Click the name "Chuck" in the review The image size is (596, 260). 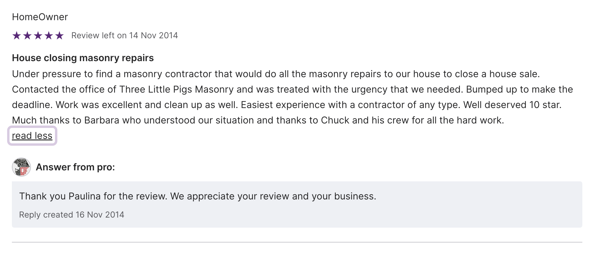tap(335, 120)
